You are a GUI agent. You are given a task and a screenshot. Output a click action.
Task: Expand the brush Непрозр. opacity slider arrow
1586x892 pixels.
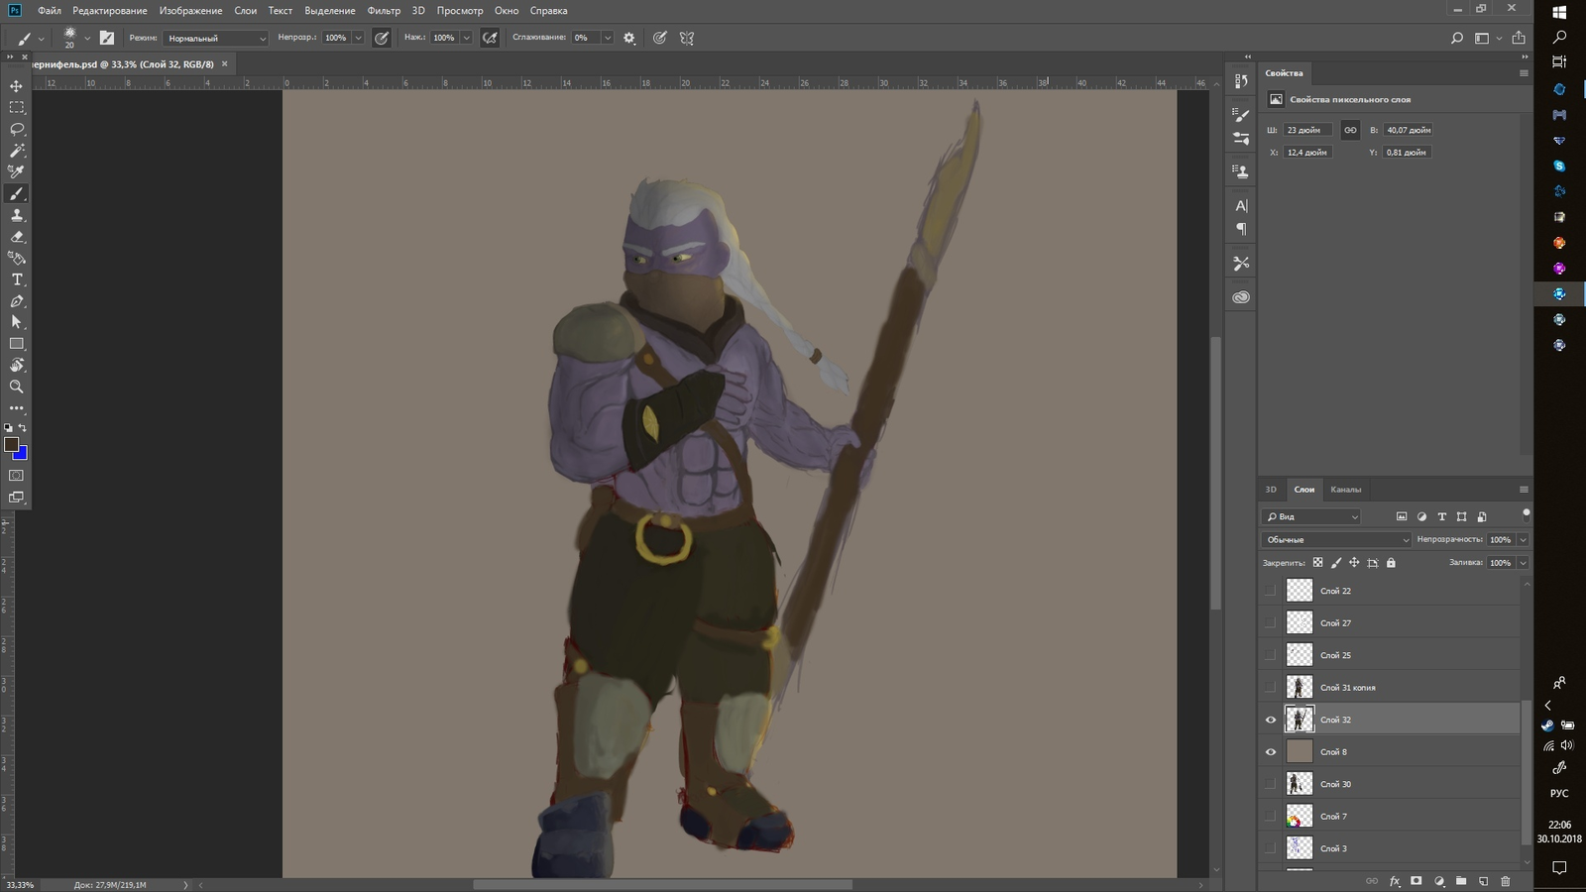click(x=358, y=38)
